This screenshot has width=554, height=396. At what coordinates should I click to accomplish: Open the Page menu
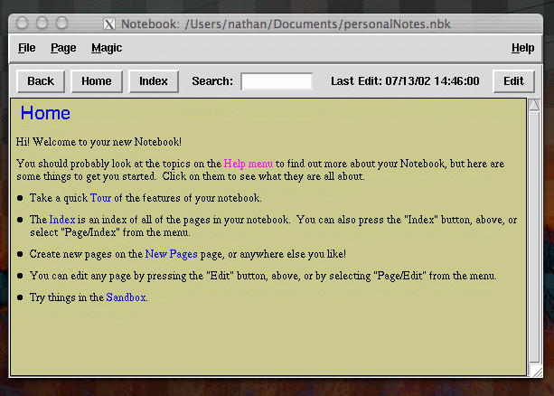[63, 48]
